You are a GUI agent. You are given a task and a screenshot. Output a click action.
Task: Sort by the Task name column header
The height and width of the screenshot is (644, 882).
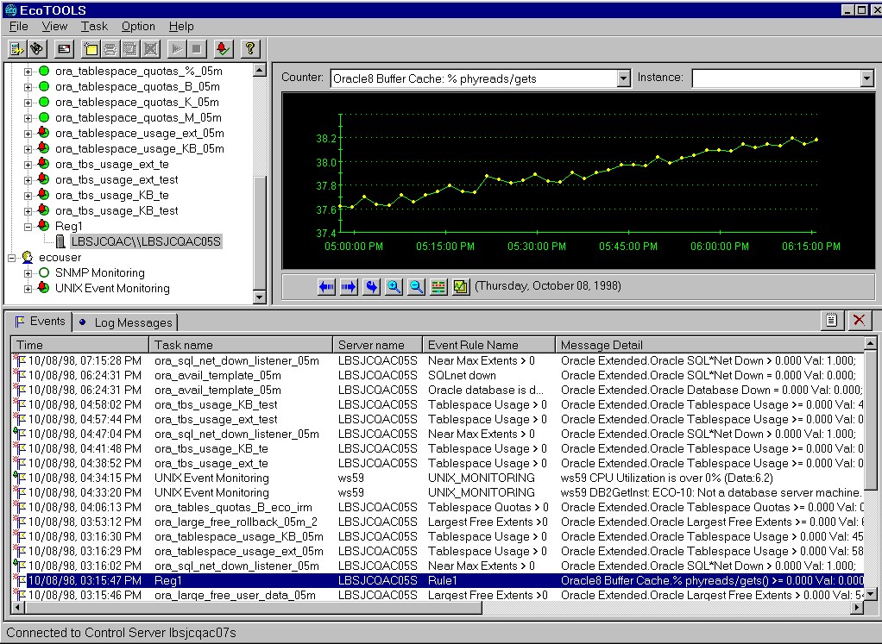tap(241, 345)
